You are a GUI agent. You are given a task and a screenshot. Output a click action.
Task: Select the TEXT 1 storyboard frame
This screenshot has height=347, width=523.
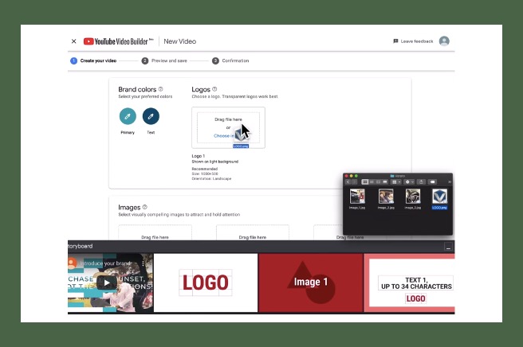coord(409,283)
